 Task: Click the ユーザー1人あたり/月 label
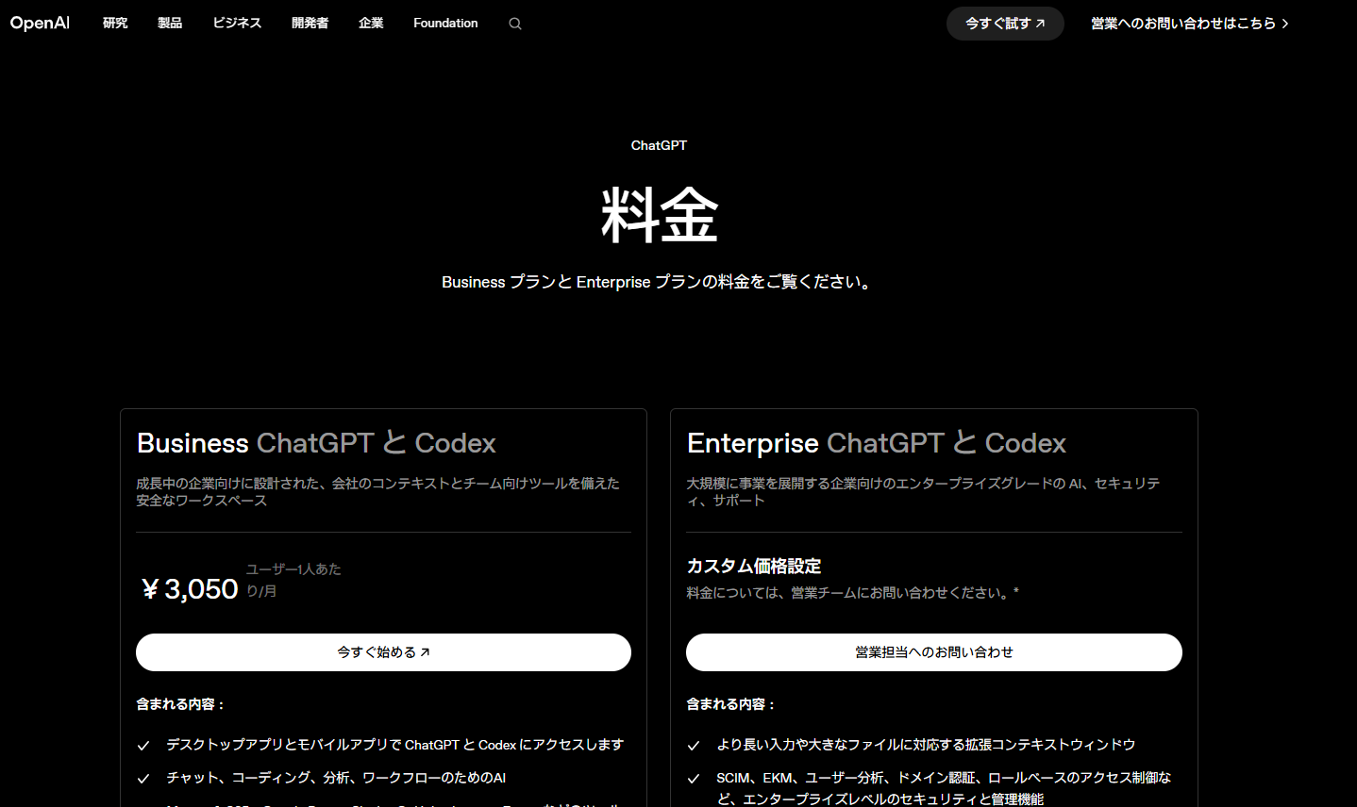pos(293,580)
